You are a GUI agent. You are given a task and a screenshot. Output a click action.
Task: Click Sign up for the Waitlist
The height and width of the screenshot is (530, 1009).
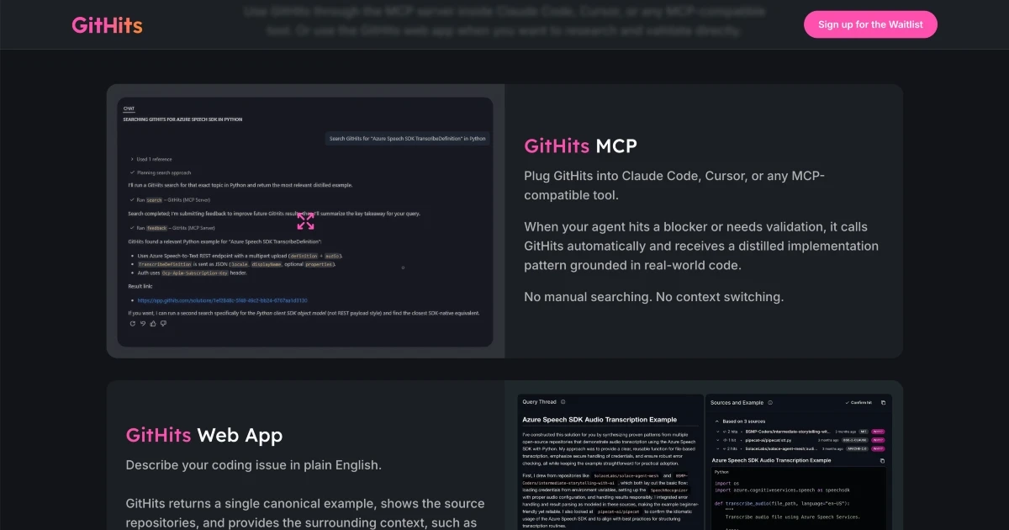[x=870, y=24]
